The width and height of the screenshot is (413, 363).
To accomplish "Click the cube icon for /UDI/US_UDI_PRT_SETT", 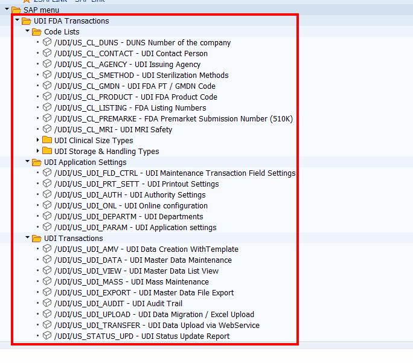I will (x=47, y=184).
